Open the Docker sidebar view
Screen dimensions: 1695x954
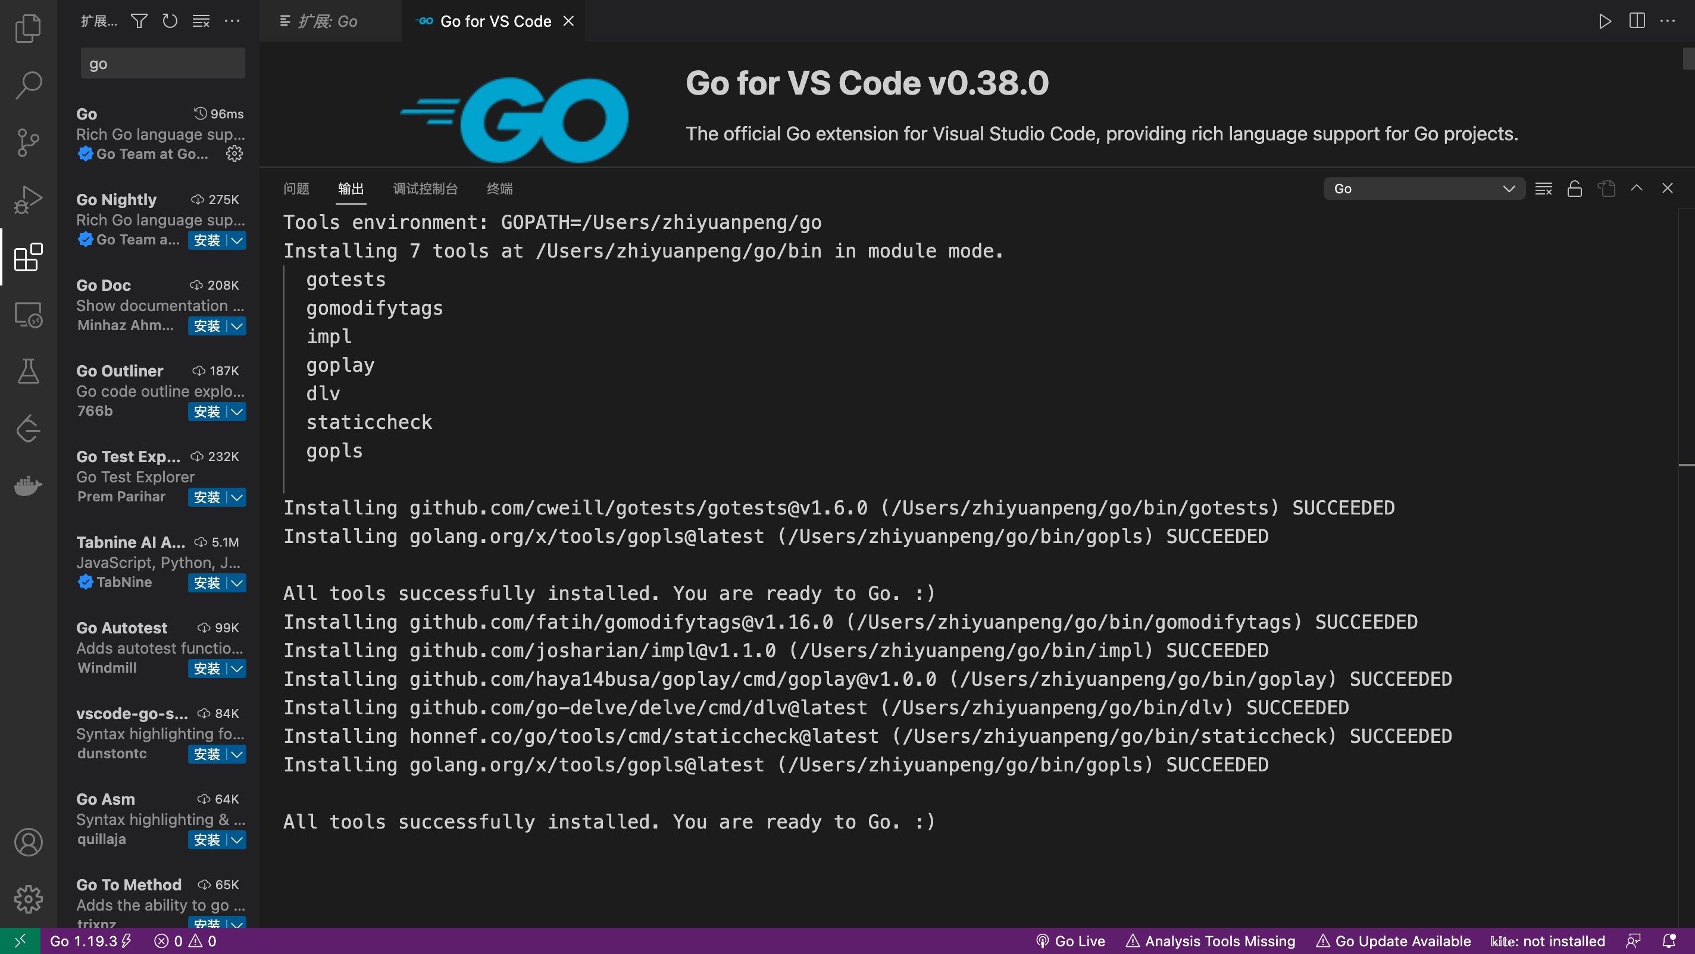(x=27, y=486)
